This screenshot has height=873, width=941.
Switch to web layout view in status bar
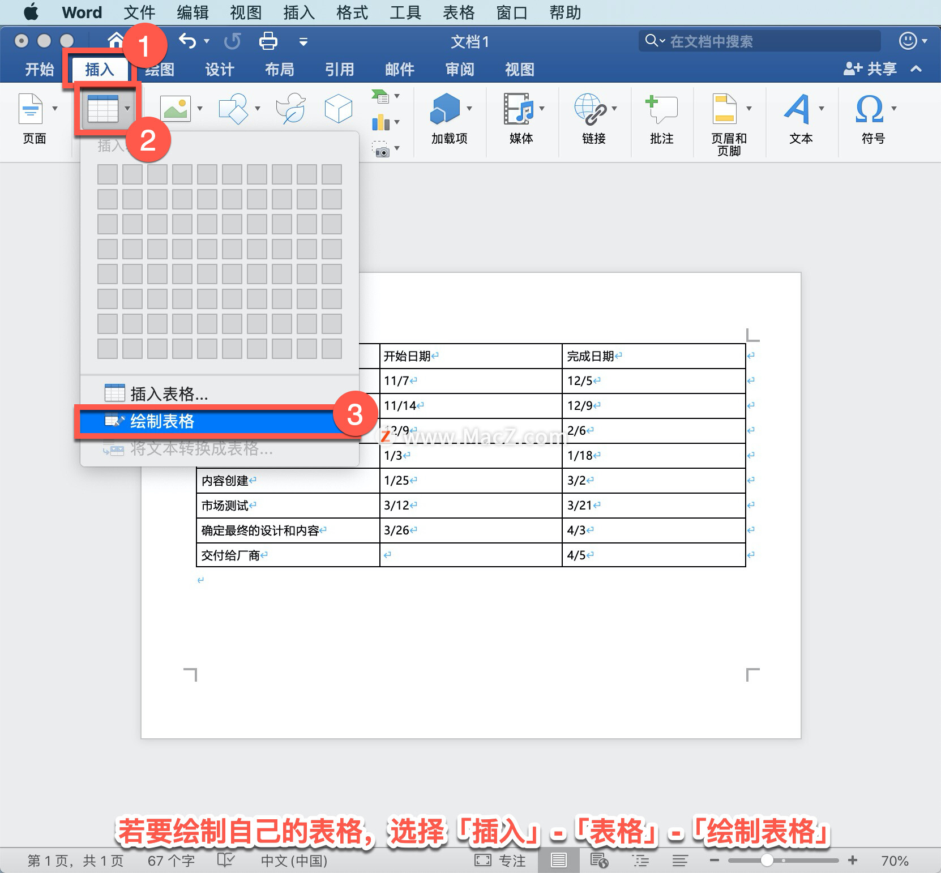(x=599, y=860)
